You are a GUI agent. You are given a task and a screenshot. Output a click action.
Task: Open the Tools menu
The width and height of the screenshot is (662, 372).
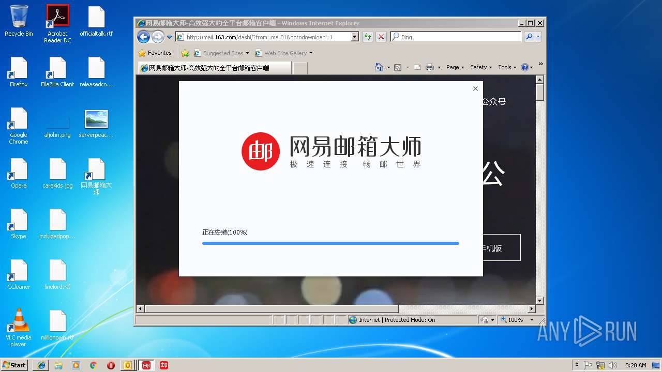coord(507,67)
